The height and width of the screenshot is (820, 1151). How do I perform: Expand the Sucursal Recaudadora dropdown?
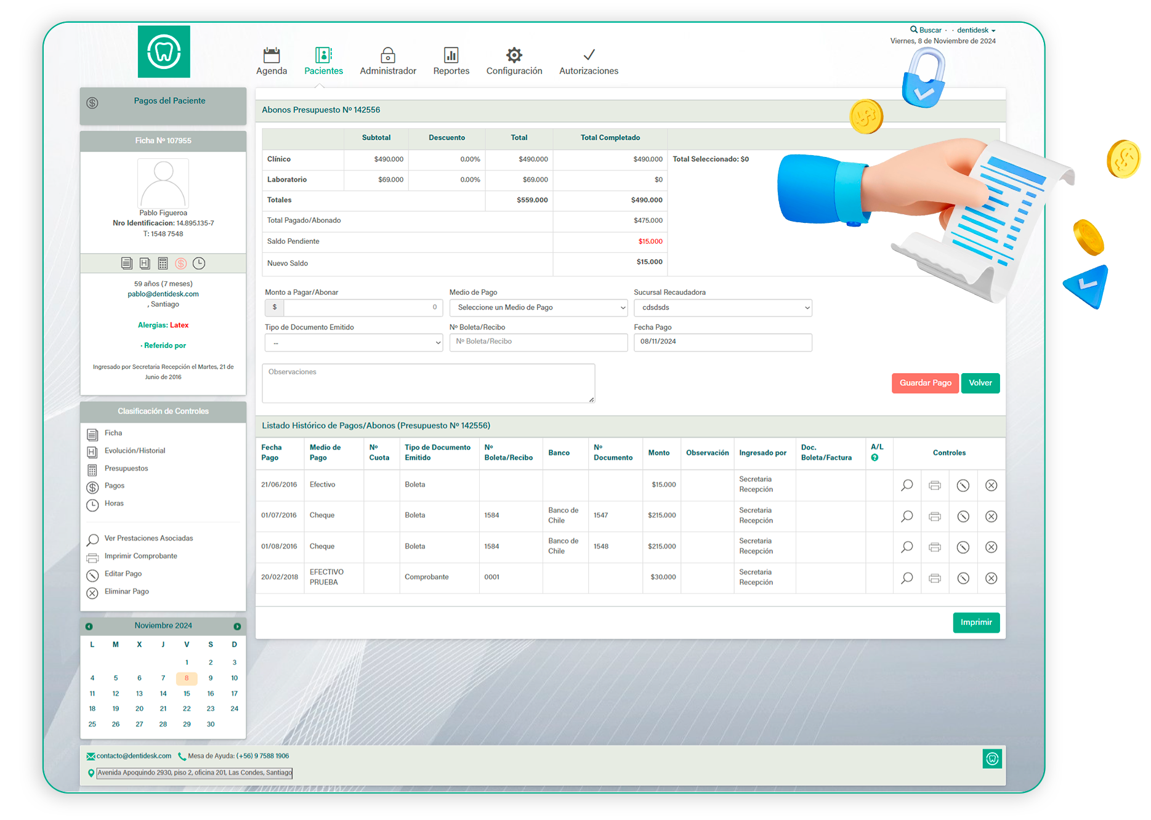(722, 308)
